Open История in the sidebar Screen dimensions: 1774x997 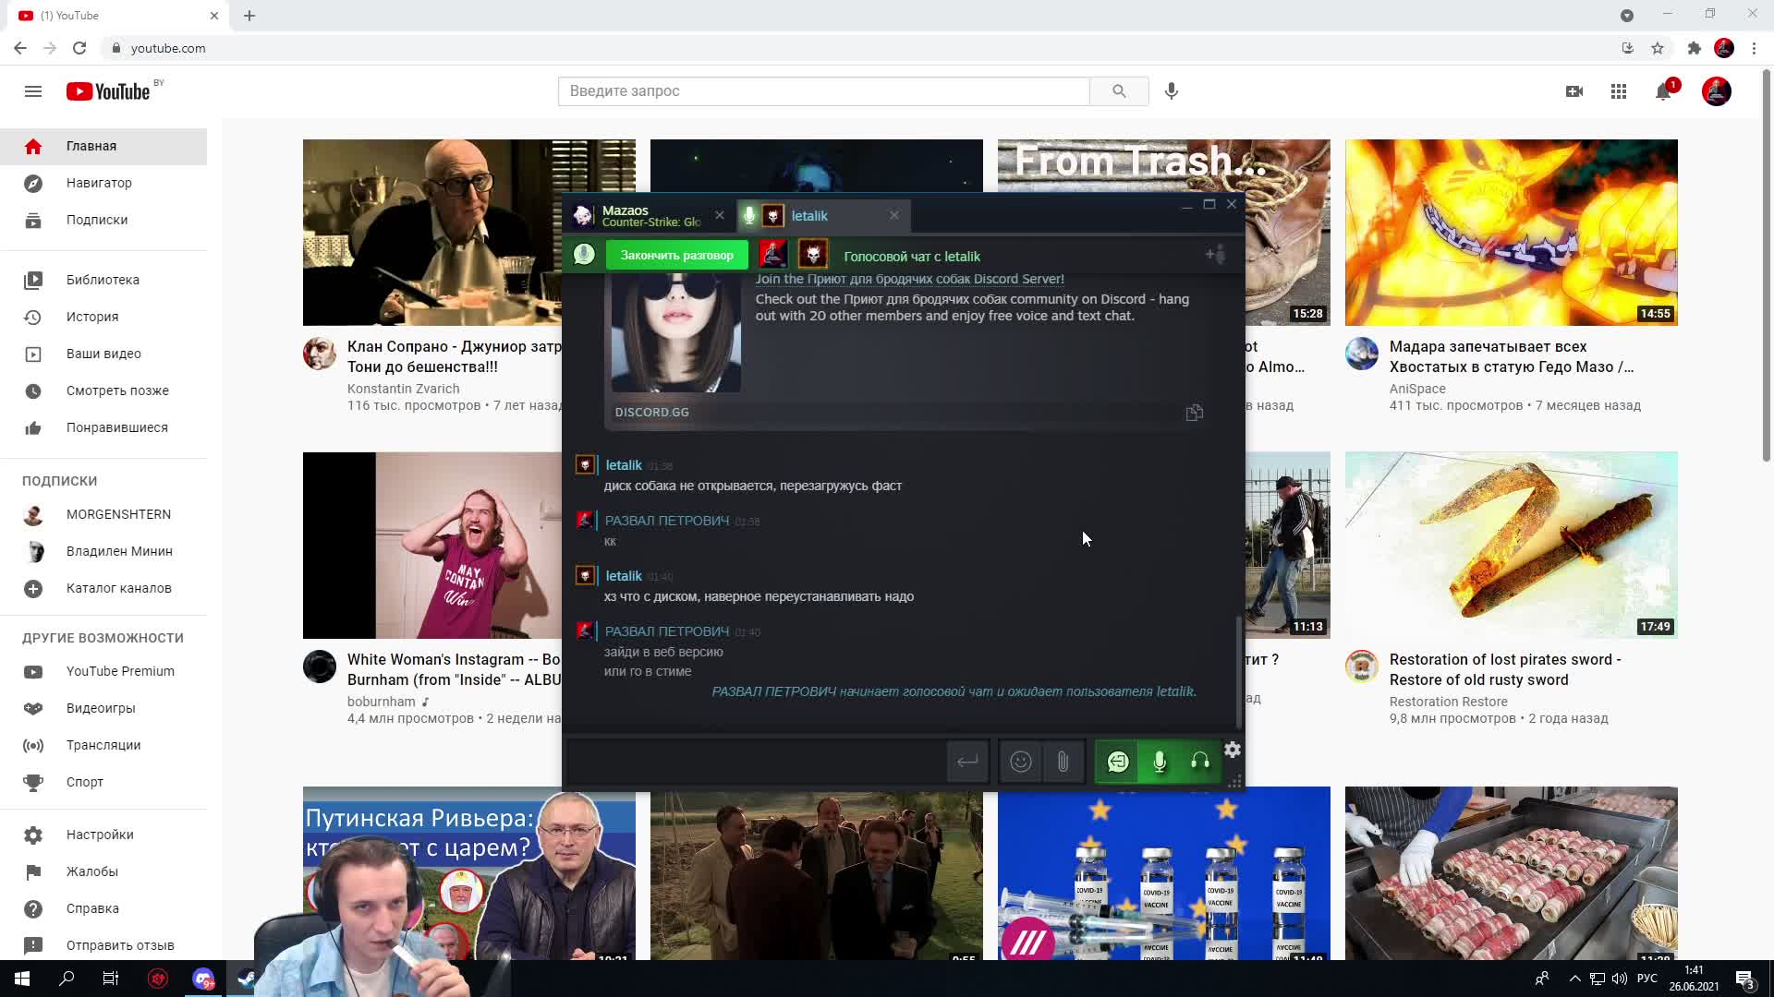click(x=103, y=317)
